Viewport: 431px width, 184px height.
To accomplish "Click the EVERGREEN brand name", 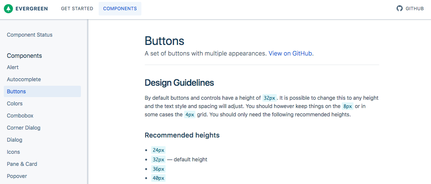I will pos(32,9).
